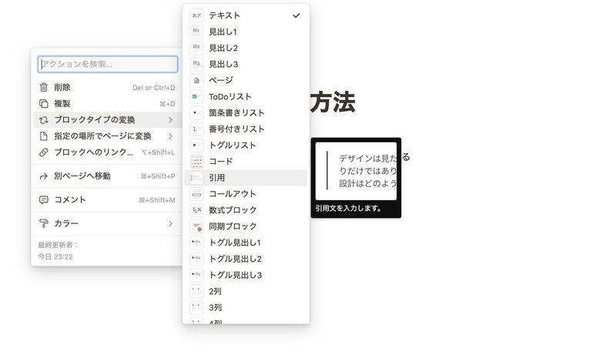Expand the 指定の場所でページに変換 submenu arrow

click(170, 136)
